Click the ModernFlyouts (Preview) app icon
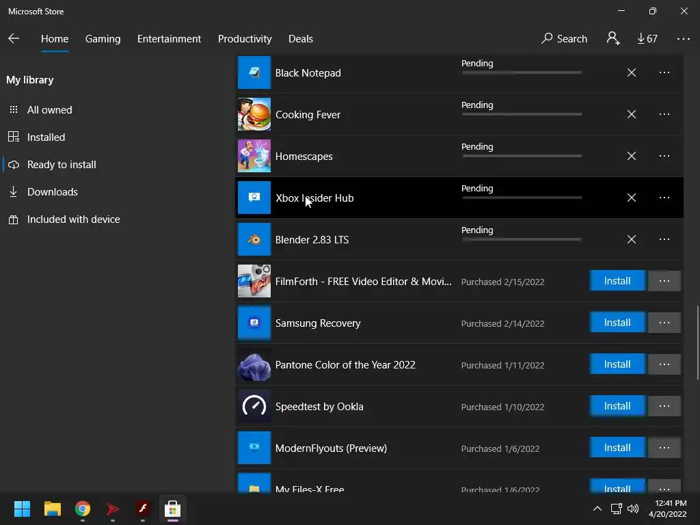Screen dimensions: 700x525 pos(254,447)
